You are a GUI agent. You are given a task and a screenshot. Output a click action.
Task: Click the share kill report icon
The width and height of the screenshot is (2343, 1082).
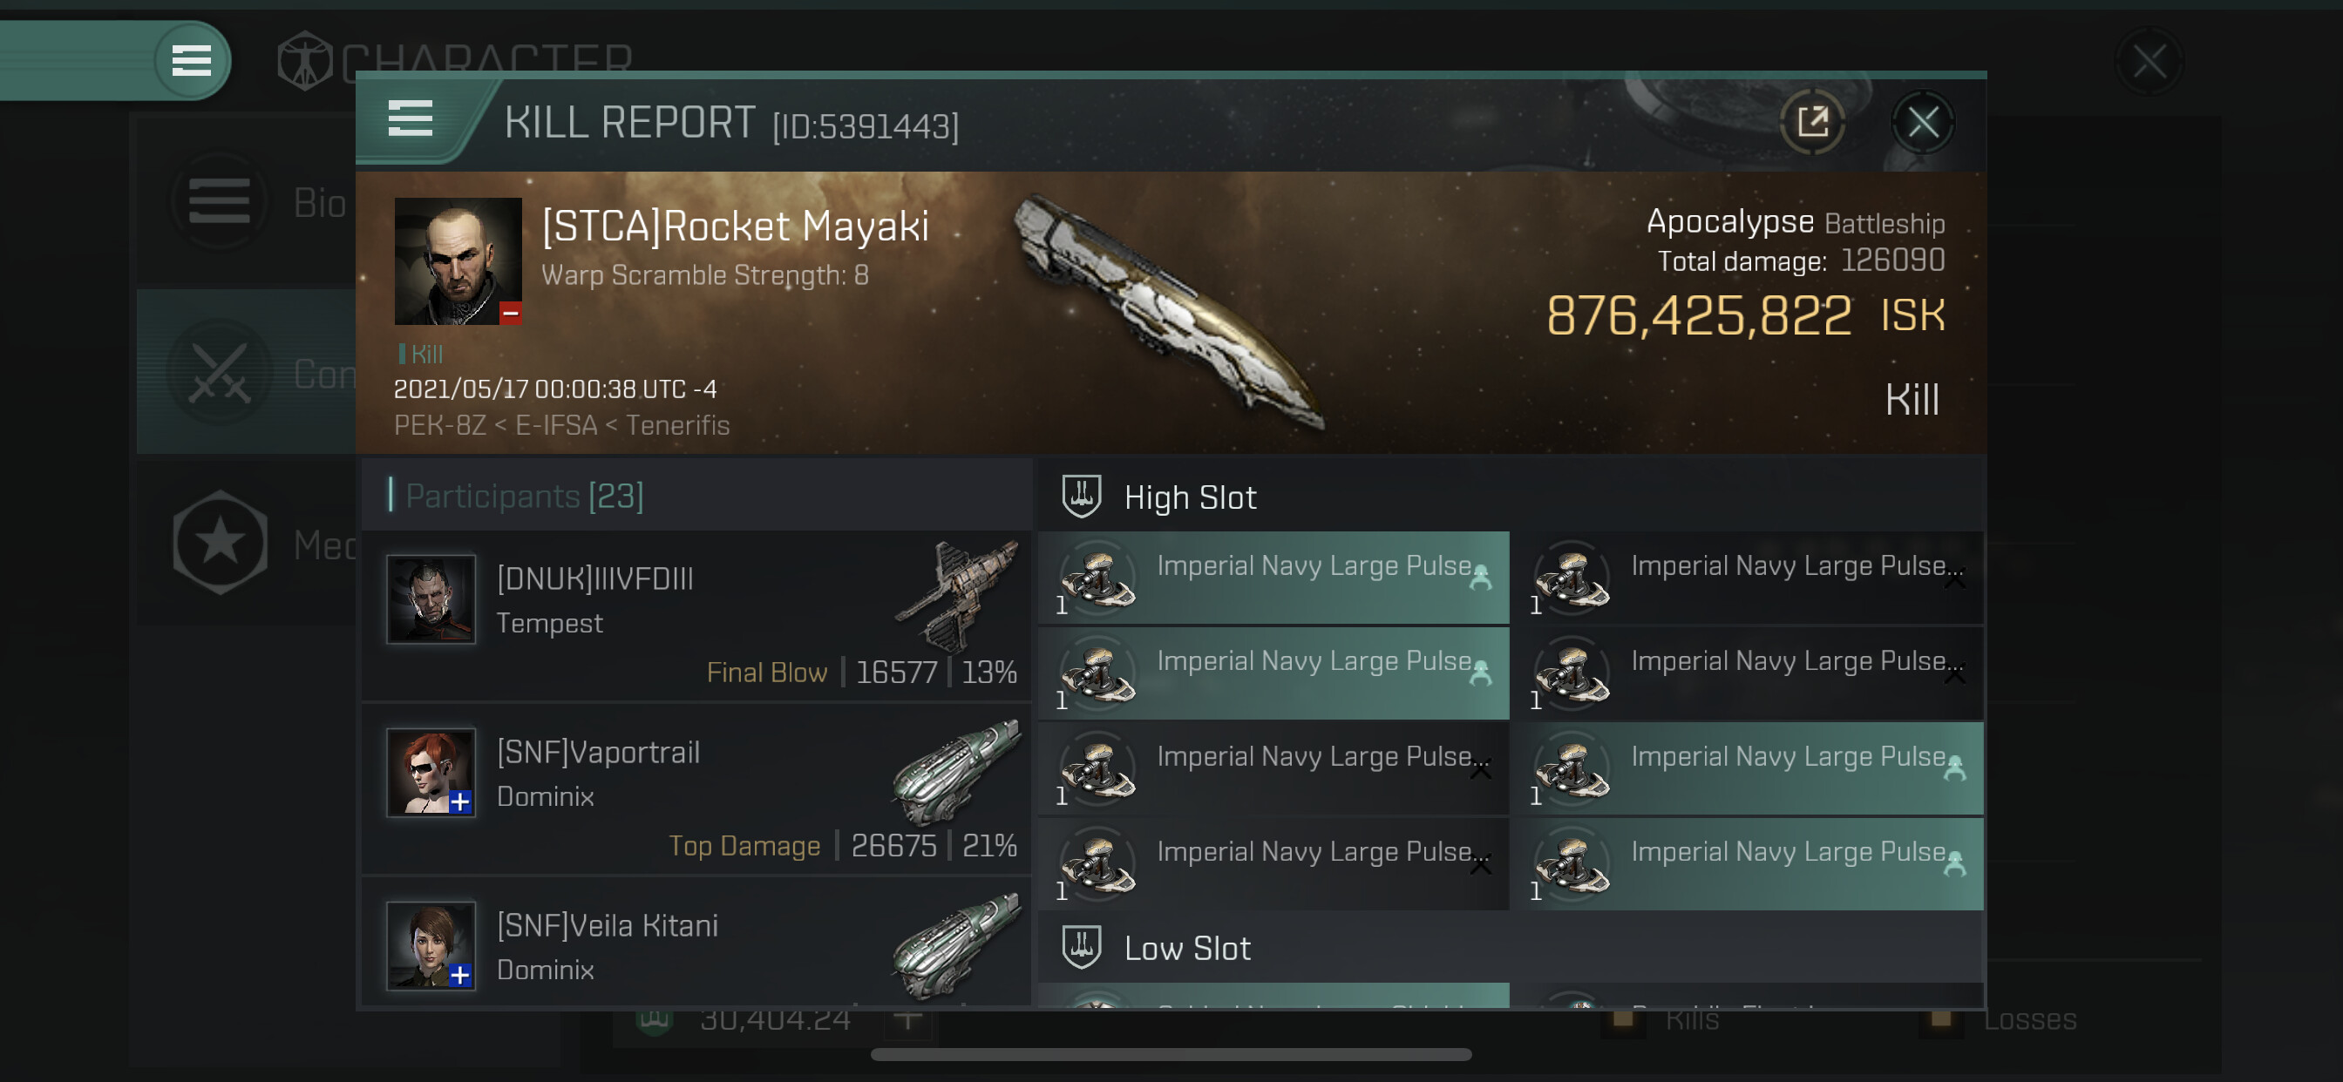(1812, 122)
